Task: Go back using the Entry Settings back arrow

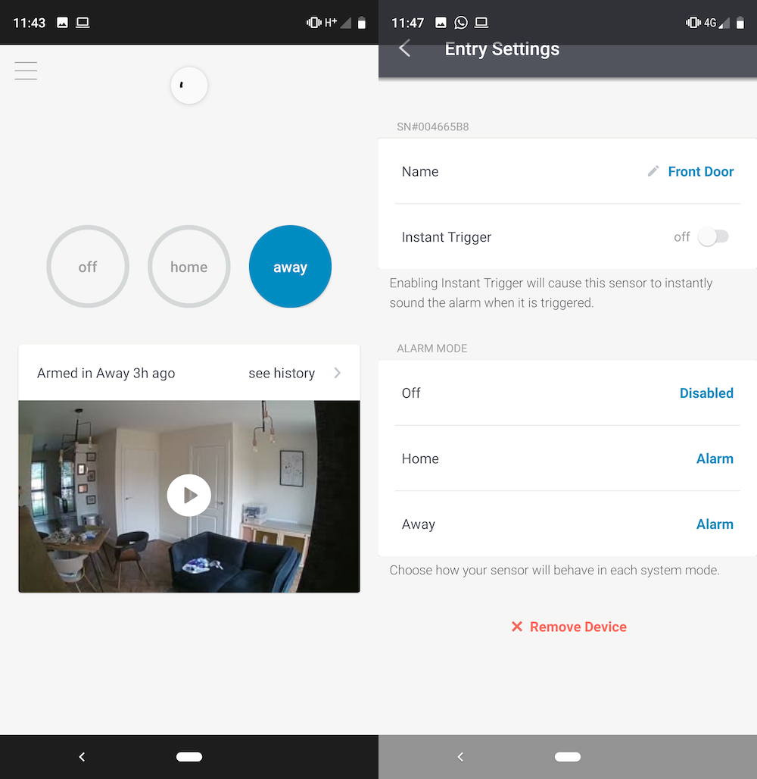Action: (404, 48)
